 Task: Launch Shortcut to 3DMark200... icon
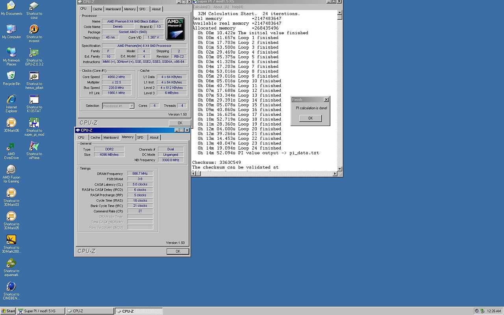[11, 244]
